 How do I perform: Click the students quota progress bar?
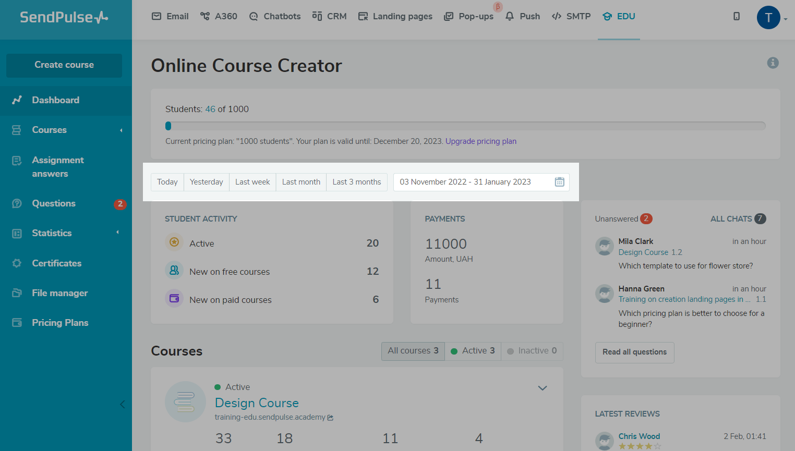[x=465, y=126]
